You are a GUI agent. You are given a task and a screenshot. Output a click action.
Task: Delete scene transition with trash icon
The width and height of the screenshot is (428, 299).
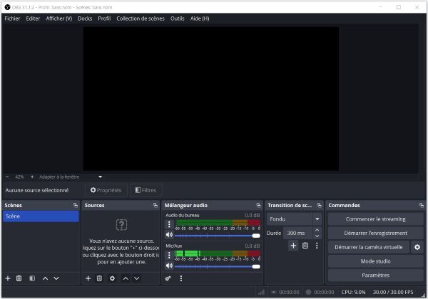click(x=305, y=246)
